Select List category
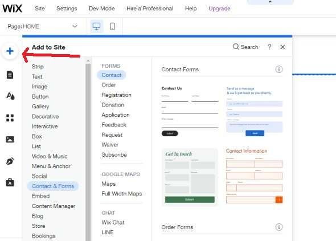The image size is (336, 241). pyautogui.click(x=36, y=146)
